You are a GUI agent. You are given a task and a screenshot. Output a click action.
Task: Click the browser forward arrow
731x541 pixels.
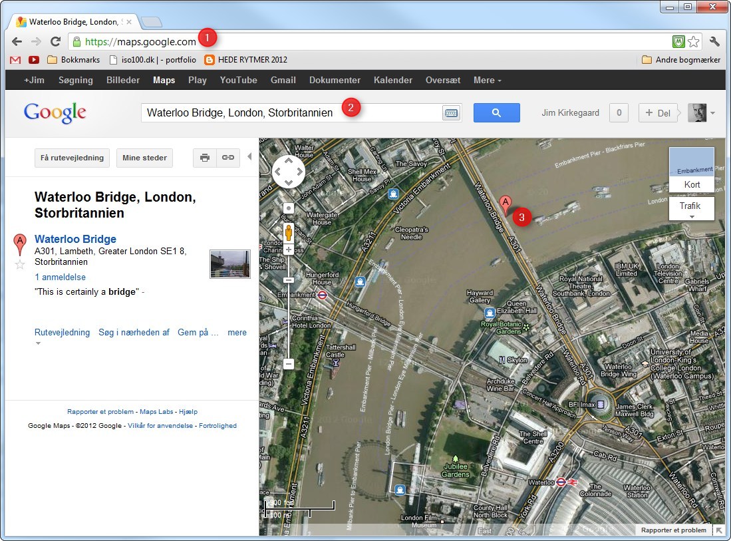coord(36,41)
